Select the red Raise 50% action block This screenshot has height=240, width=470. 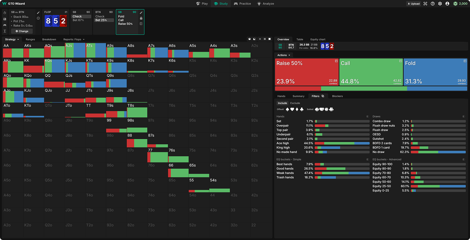(x=306, y=72)
